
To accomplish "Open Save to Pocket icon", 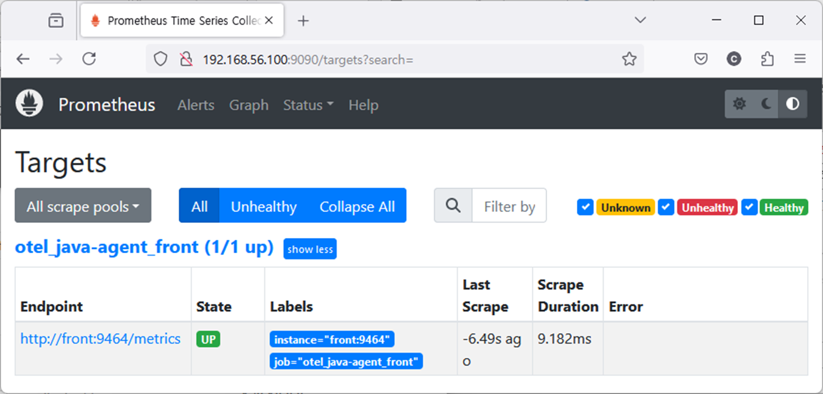I will [701, 59].
